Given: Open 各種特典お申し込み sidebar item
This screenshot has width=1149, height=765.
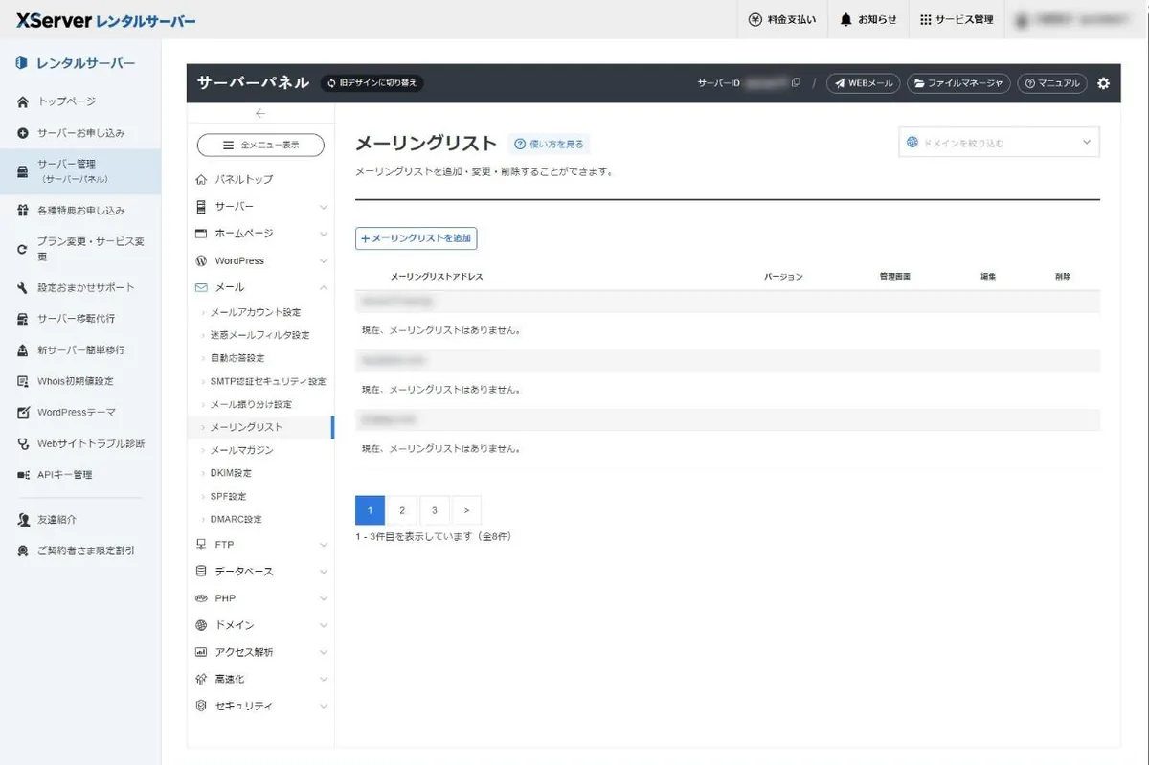Looking at the screenshot, I should click(72, 211).
